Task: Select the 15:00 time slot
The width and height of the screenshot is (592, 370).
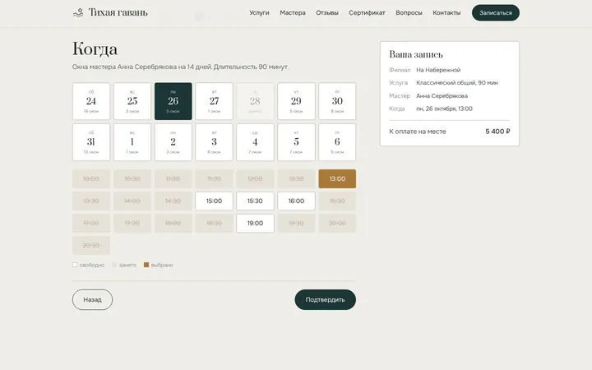Action: click(214, 201)
